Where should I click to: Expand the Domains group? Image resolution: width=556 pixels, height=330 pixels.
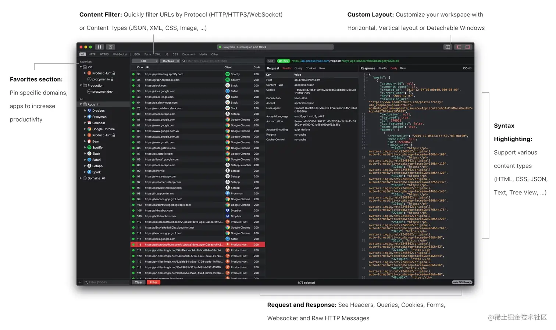click(81, 178)
